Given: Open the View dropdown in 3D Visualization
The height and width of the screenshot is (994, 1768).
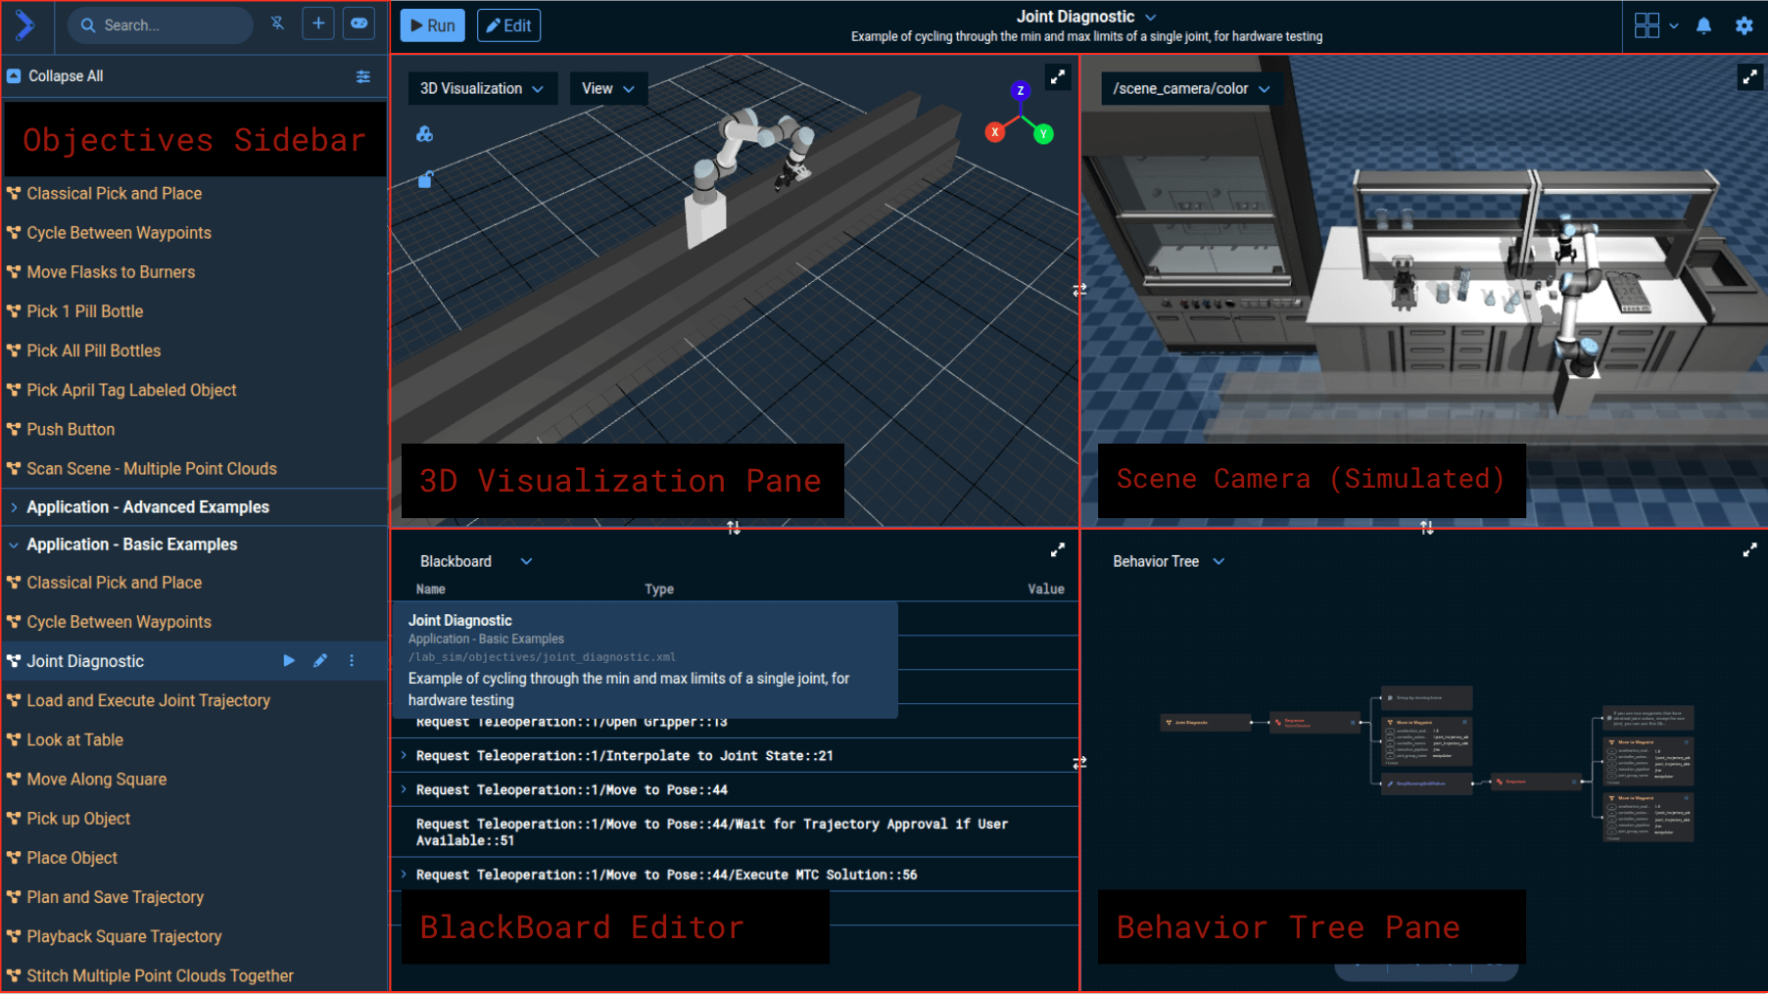Looking at the screenshot, I should click(x=608, y=88).
